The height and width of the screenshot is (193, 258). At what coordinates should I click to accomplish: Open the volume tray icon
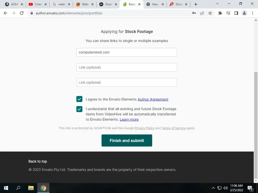tap(225, 188)
